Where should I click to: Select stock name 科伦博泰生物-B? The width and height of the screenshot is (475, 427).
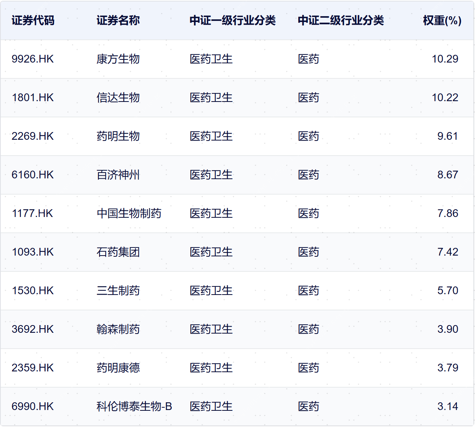point(134,407)
